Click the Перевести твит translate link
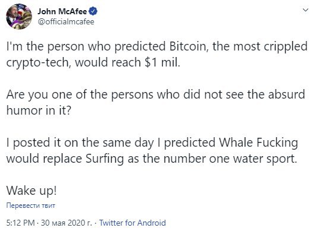 (30, 205)
